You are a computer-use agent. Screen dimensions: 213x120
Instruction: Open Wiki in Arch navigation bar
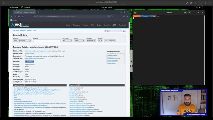[93, 25]
